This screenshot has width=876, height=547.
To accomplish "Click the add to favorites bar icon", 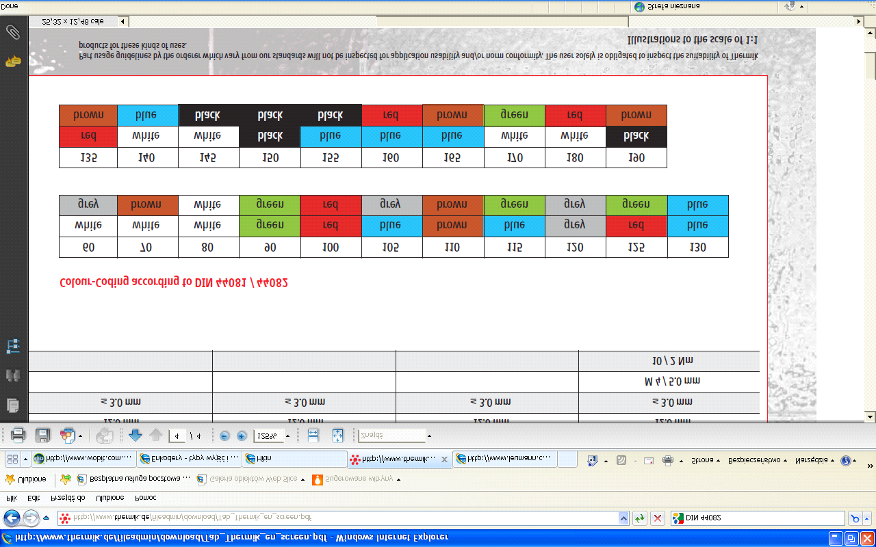I will click(x=66, y=479).
